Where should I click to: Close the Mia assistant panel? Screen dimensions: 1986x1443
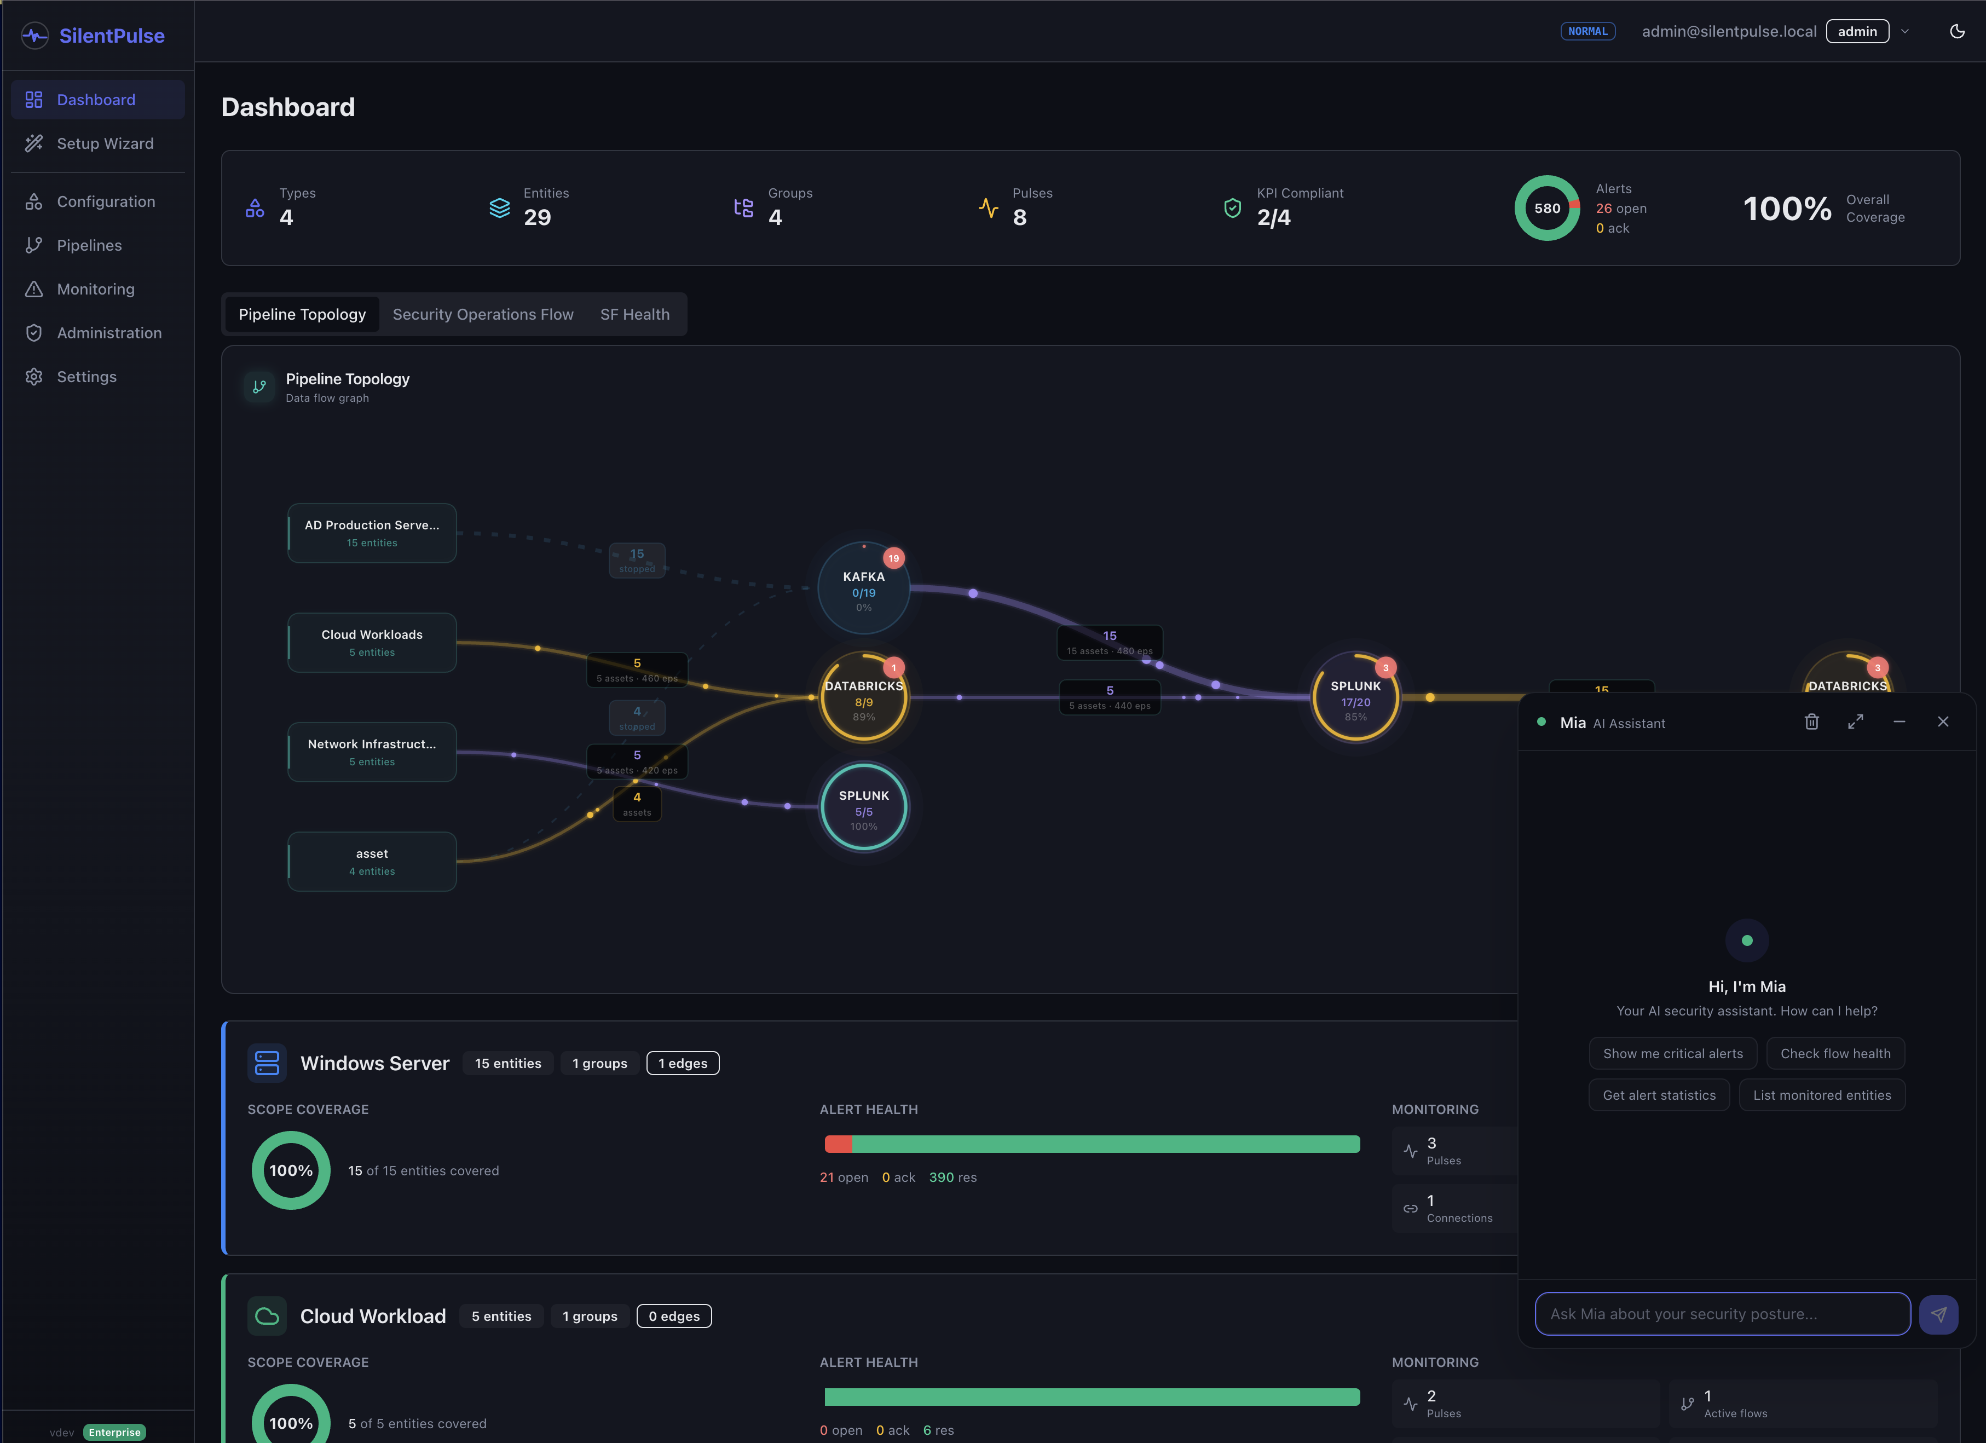1943,721
